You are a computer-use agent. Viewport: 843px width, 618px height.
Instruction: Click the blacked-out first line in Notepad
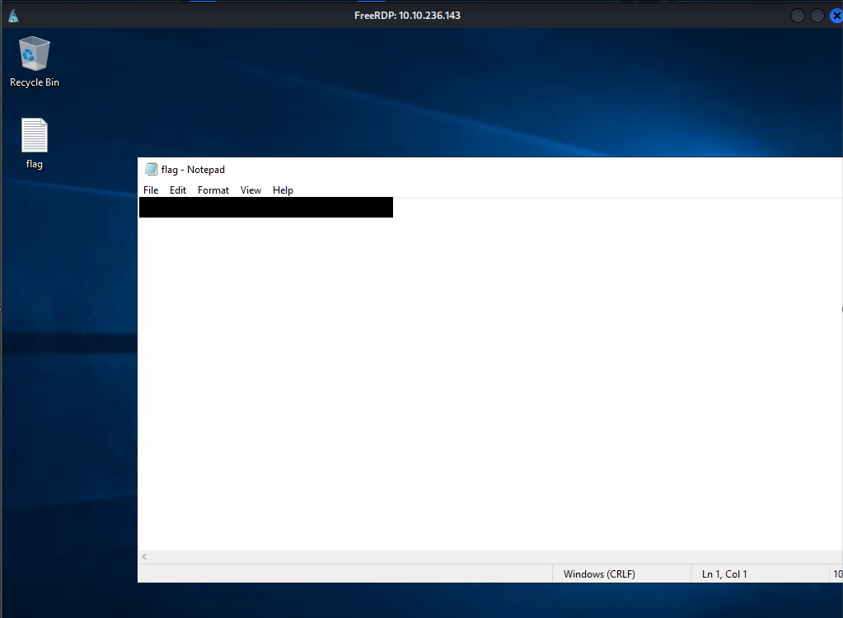265,208
